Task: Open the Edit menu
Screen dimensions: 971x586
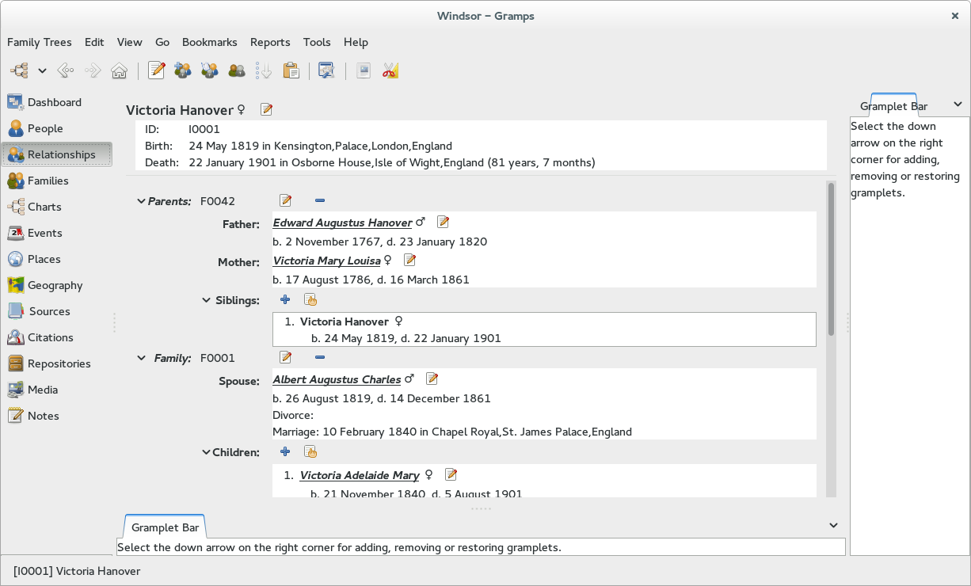Action: 94,42
